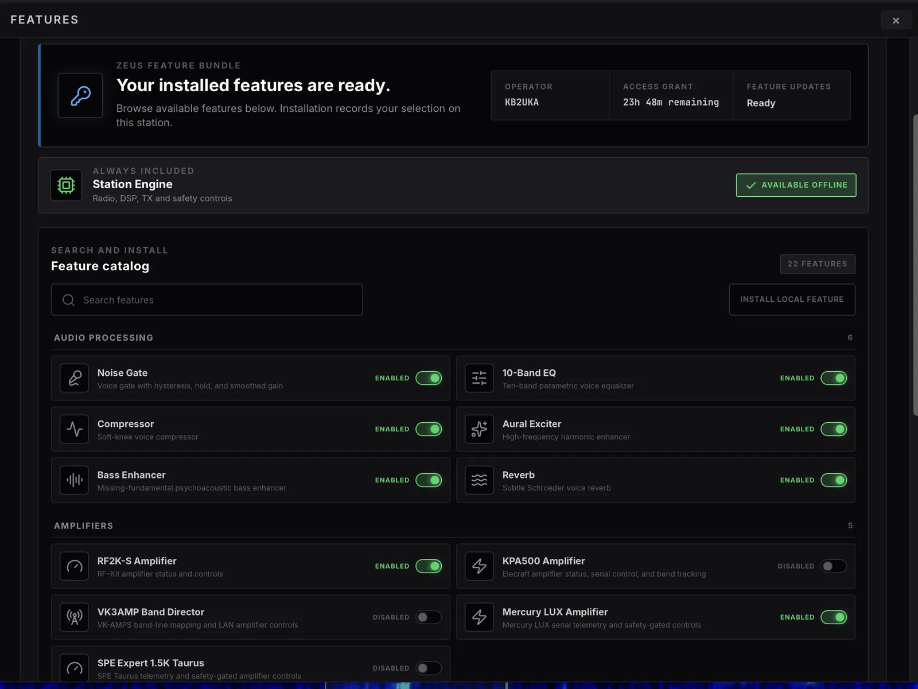
Task: Click the 22 Features count badge
Action: [x=818, y=264]
